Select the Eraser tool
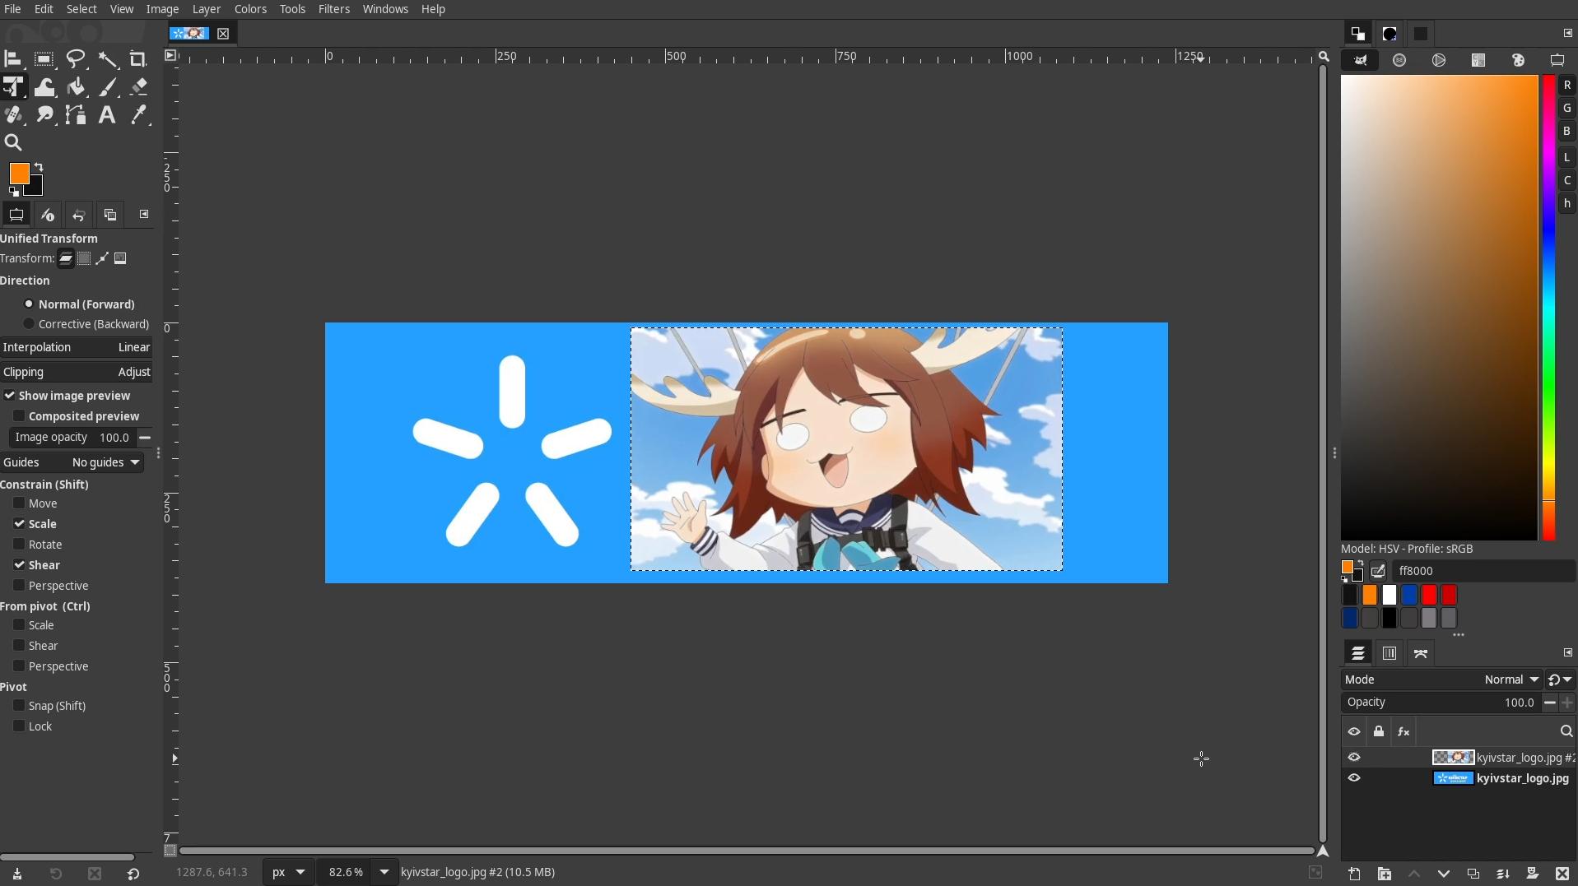This screenshot has width=1578, height=886. tap(138, 87)
